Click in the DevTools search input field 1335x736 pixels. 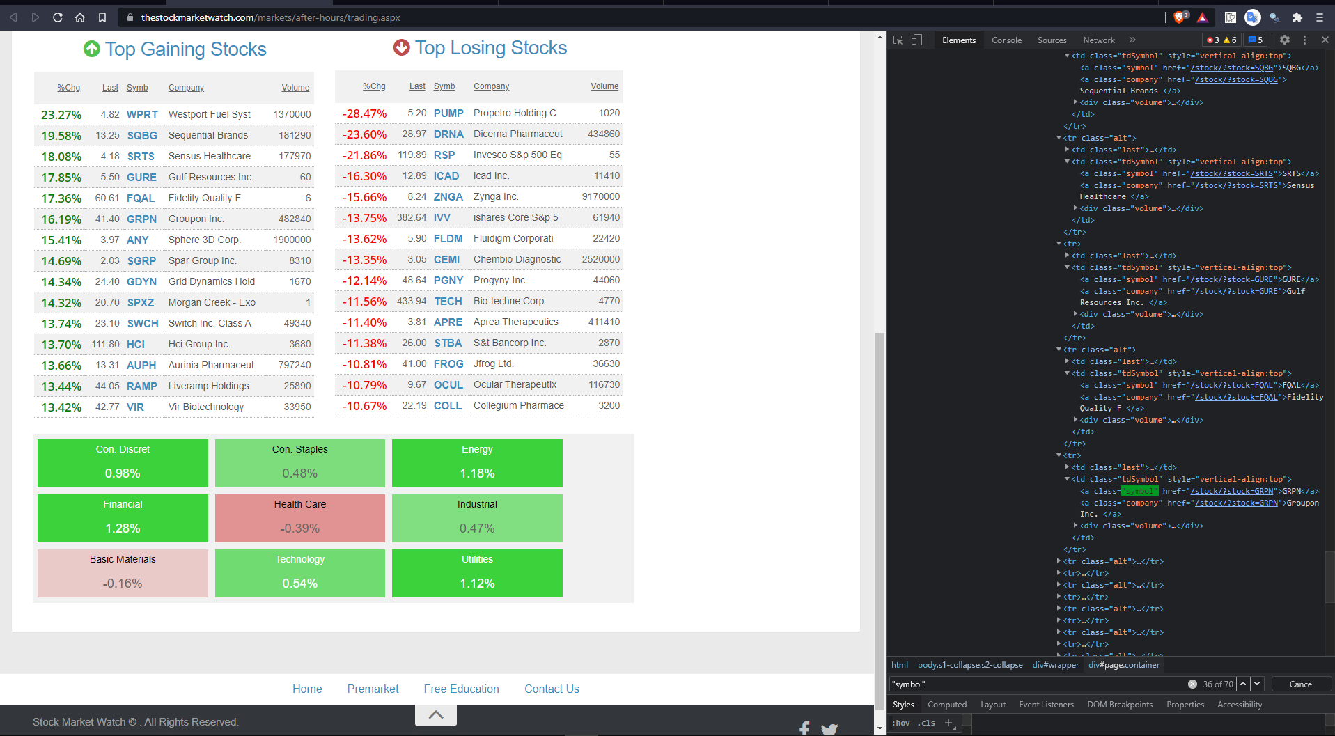click(1038, 684)
